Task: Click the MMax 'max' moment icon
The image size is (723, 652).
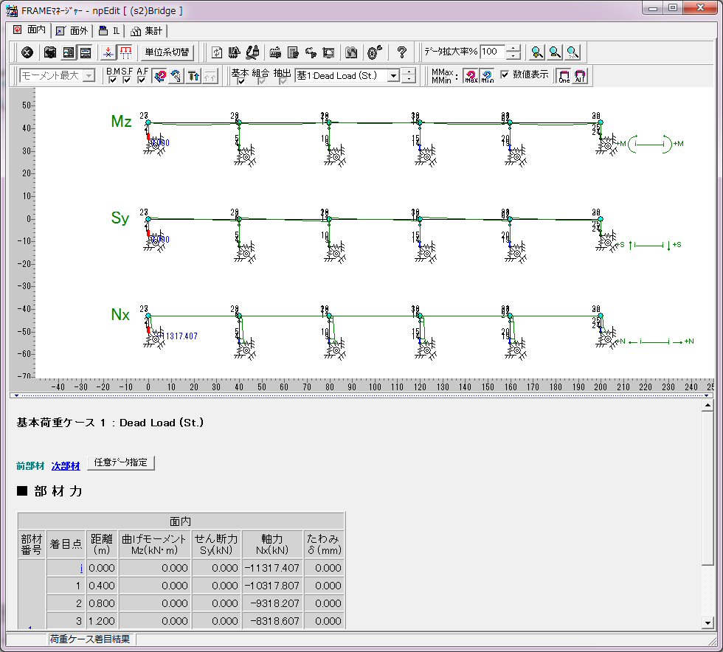Action: click(x=471, y=76)
